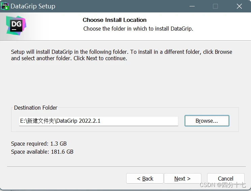Close the DataGrip Setup window
Image resolution: width=251 pixels, height=191 pixels.
(x=239, y=6)
